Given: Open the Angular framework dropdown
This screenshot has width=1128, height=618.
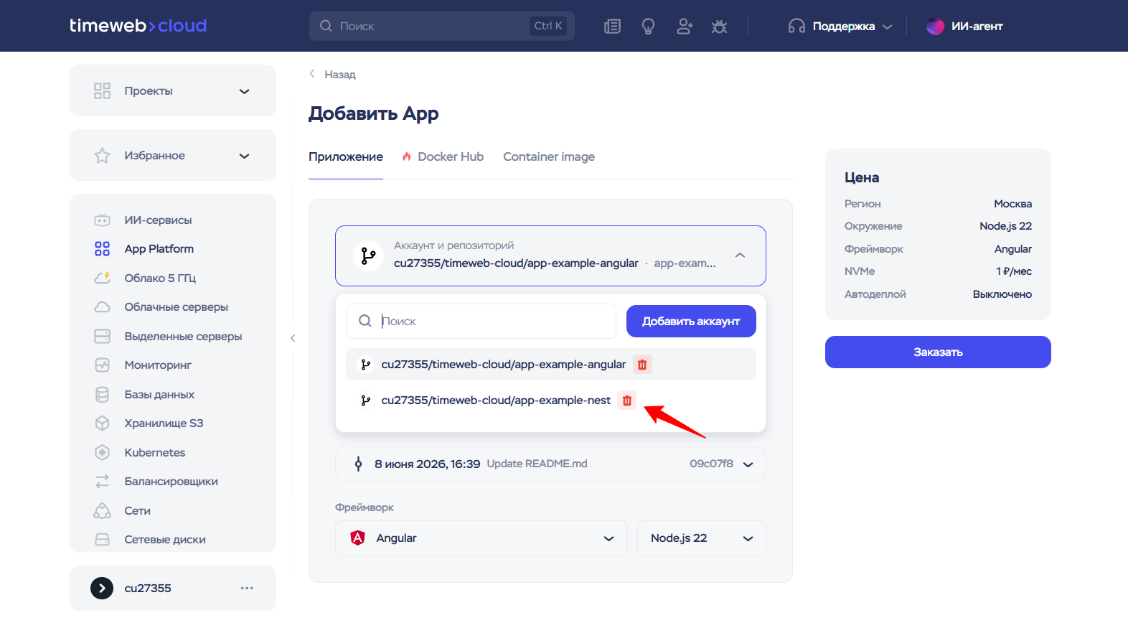Looking at the screenshot, I should [x=481, y=538].
